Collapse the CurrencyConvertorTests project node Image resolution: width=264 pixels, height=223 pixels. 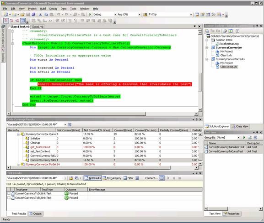tap(207, 59)
